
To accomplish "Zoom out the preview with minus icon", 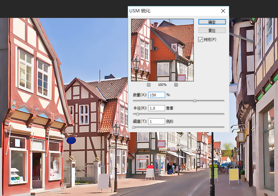I will tap(149, 85).
